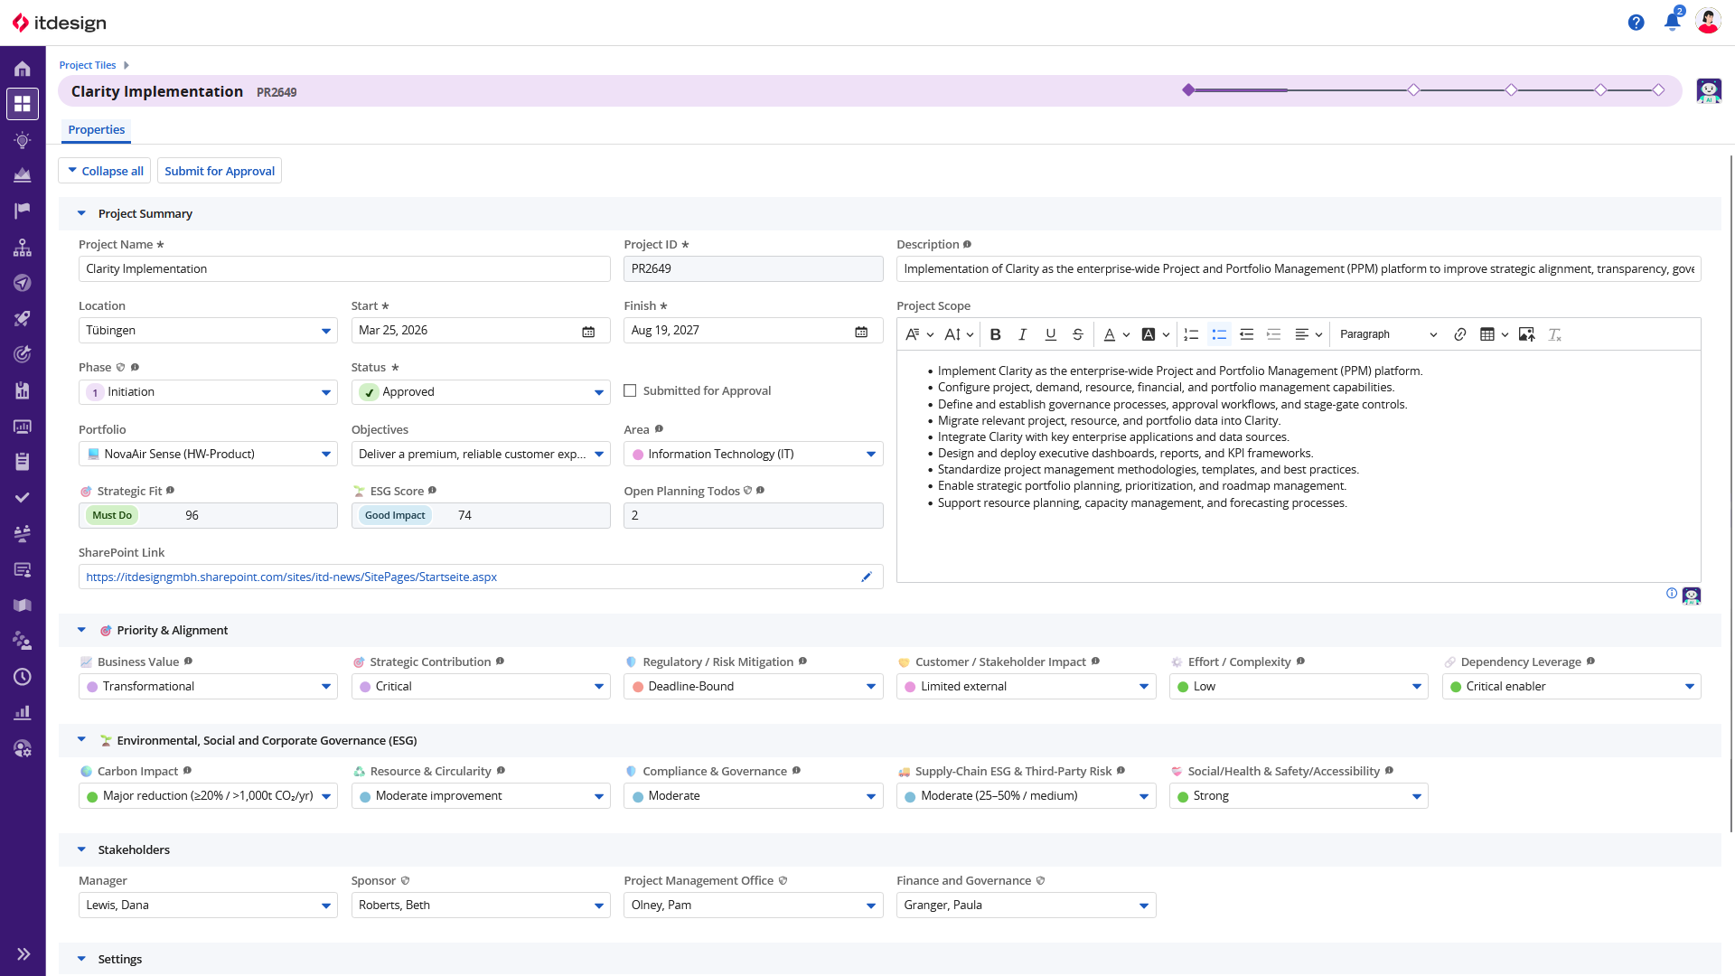Click the Description input field
Image resolution: width=1735 pixels, height=976 pixels.
[1299, 269]
